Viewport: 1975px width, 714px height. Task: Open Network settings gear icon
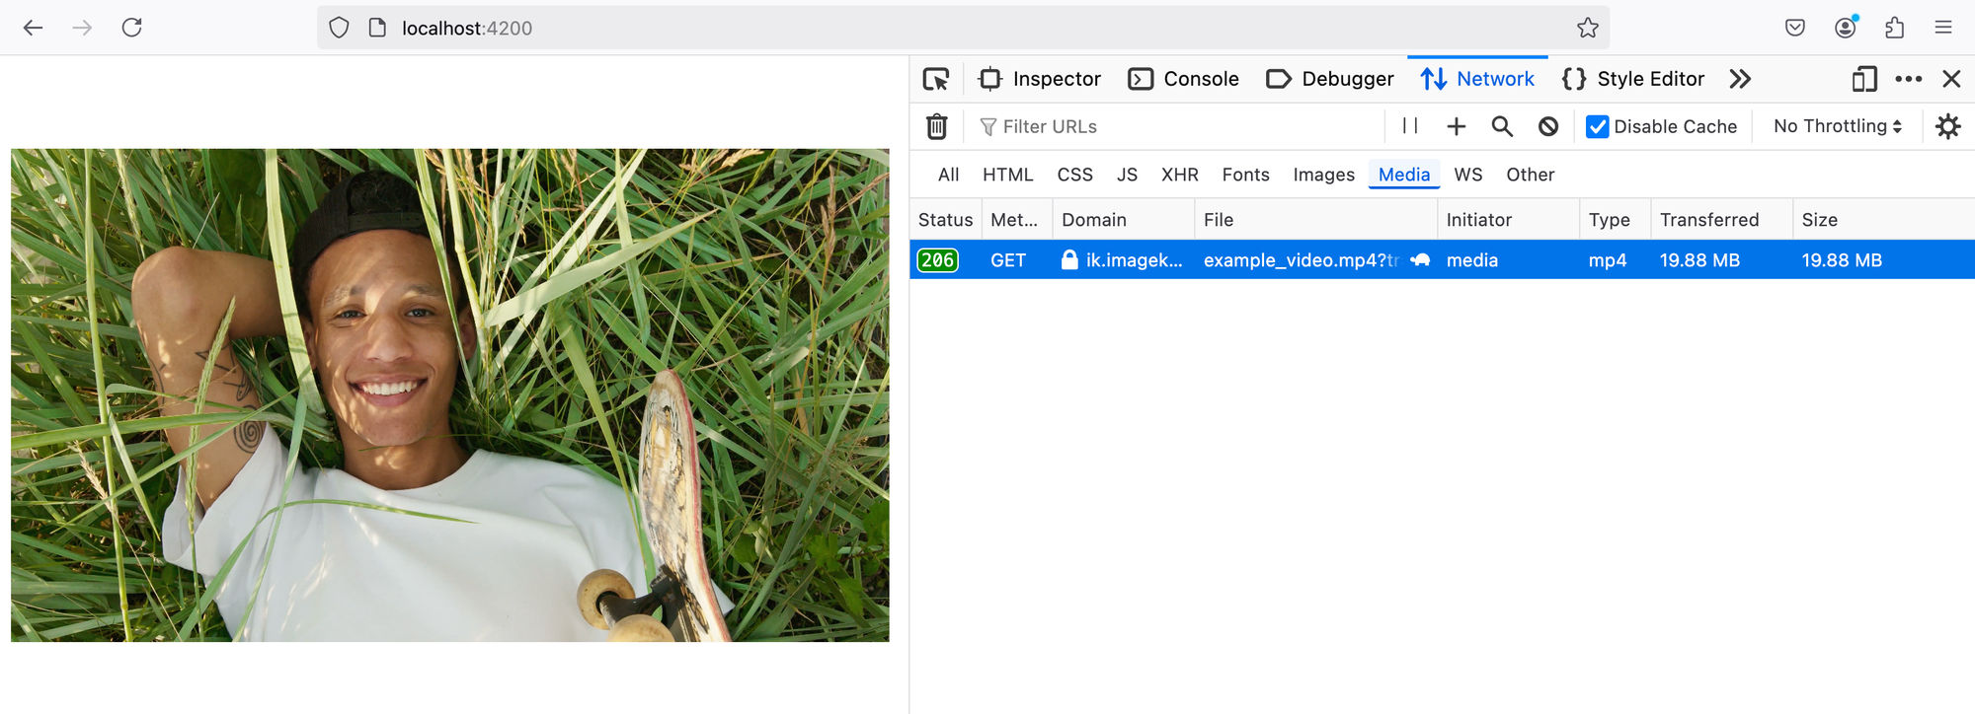(1948, 126)
